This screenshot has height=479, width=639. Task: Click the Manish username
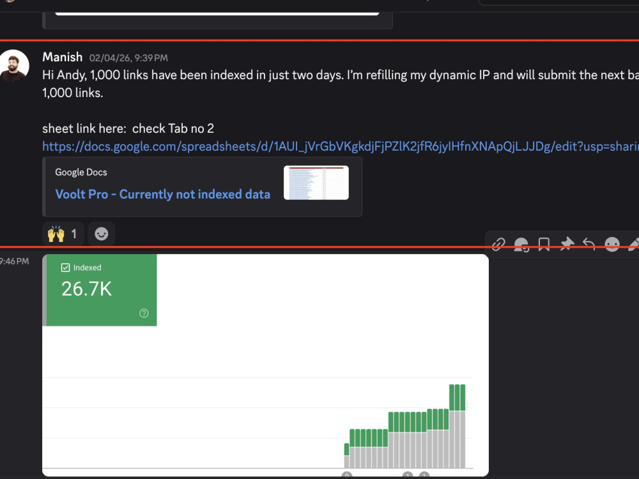[63, 57]
